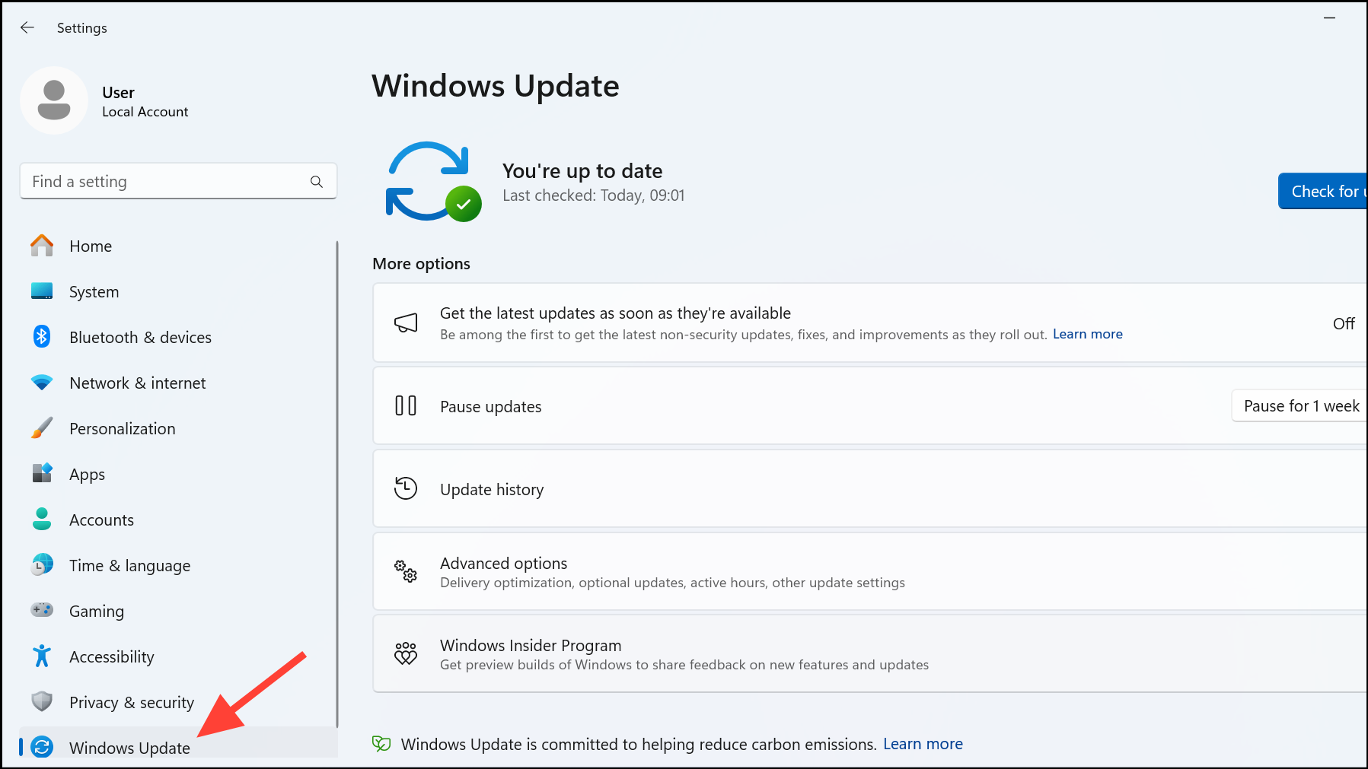
Task: Click the Off label for latest updates
Action: coord(1344,323)
